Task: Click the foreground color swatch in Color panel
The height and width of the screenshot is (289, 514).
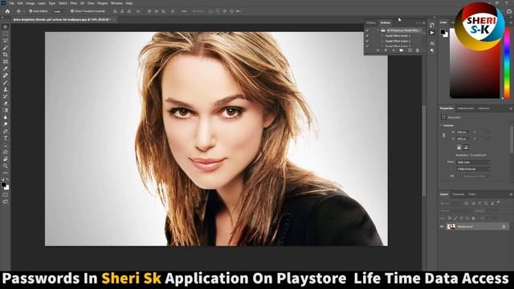Action: [x=443, y=32]
